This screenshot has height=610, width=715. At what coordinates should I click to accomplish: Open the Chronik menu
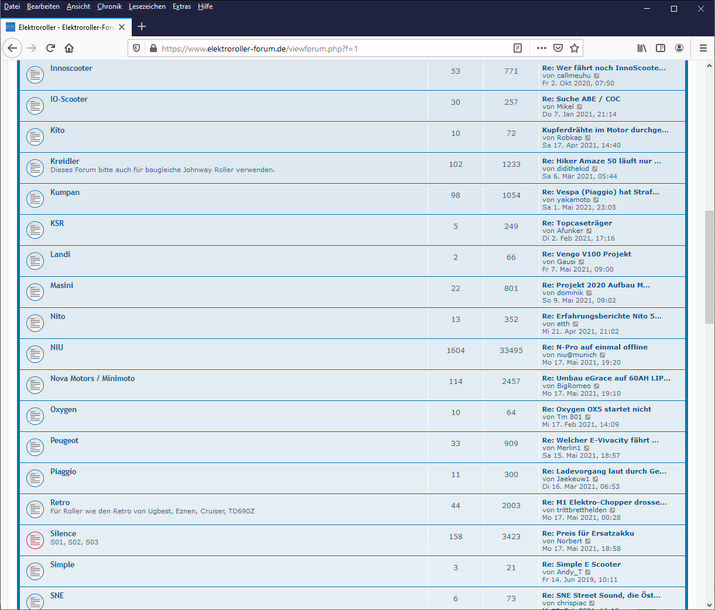point(110,6)
